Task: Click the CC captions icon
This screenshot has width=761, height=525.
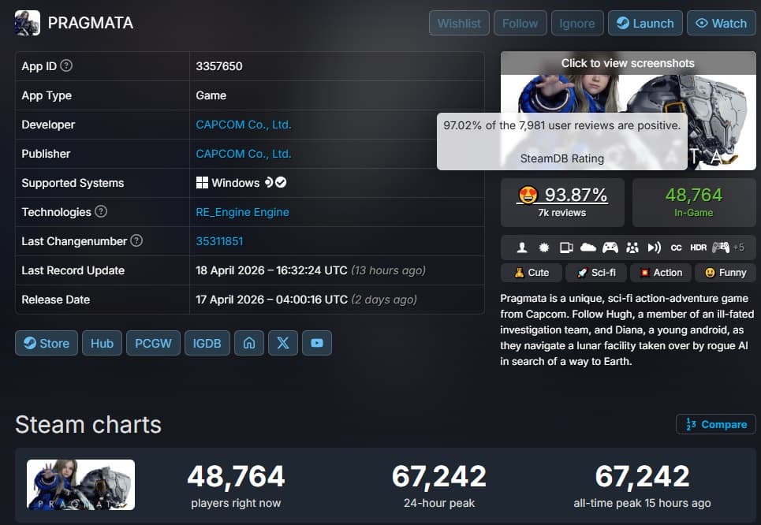Action: (x=676, y=248)
